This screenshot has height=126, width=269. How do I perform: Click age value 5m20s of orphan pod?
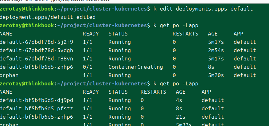216,75
